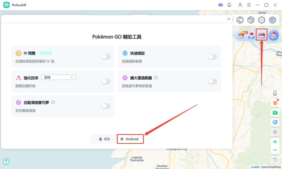Image resolution: width=282 pixels, height=169 pixels.
Task: Open the notifications bell
Action: pos(229,5)
